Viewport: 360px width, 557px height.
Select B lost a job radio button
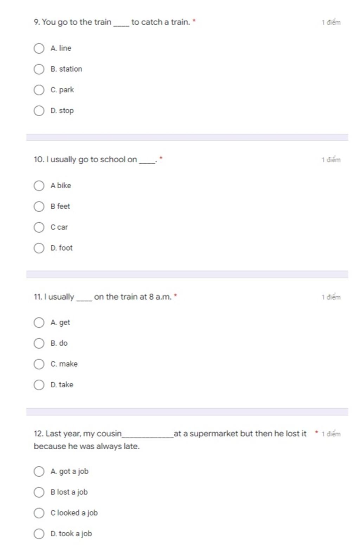pyautogui.click(x=39, y=492)
